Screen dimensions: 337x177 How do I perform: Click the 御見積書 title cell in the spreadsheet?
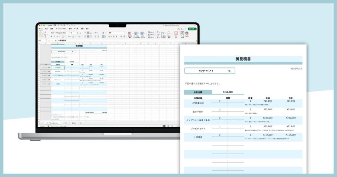point(79,46)
